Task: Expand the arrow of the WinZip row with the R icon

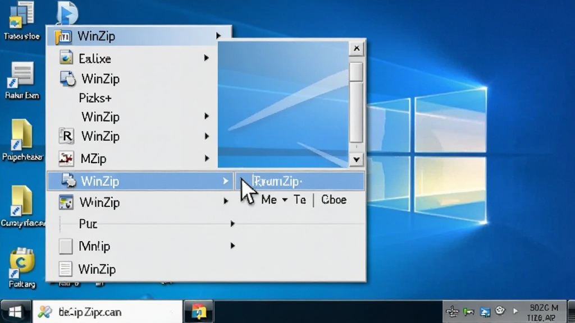Action: [207, 136]
